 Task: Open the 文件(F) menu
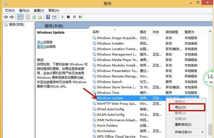coord(10,11)
